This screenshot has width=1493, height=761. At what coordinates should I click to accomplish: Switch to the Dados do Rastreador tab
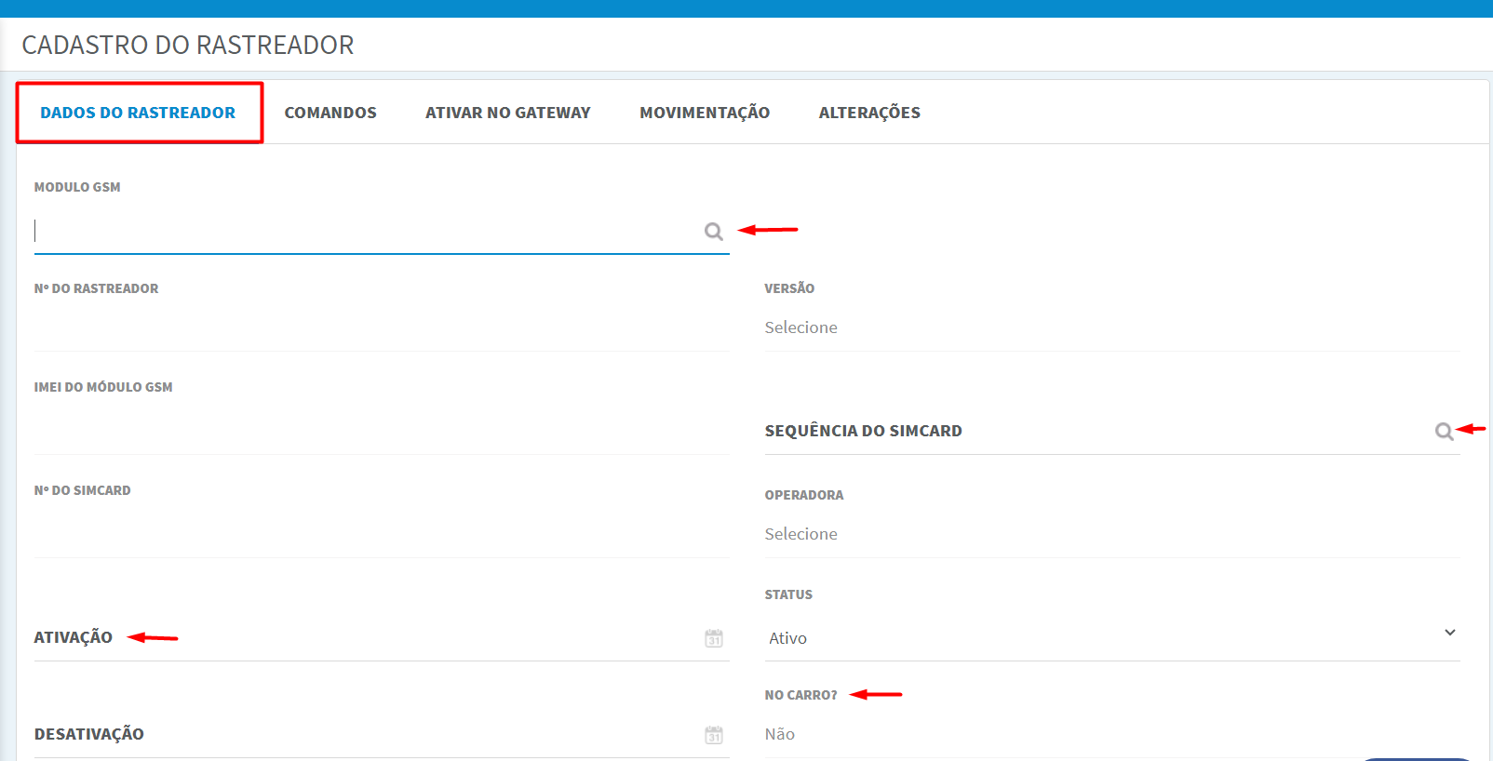tap(138, 113)
